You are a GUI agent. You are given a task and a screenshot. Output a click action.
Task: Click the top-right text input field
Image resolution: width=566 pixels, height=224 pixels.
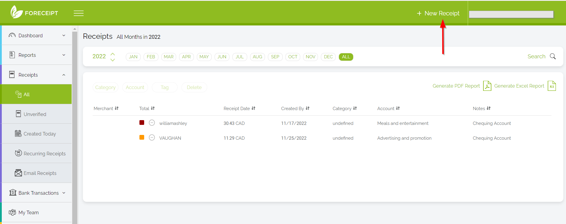tap(511, 14)
